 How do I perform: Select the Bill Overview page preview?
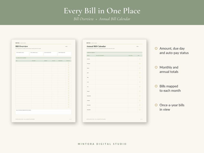pos(43,81)
